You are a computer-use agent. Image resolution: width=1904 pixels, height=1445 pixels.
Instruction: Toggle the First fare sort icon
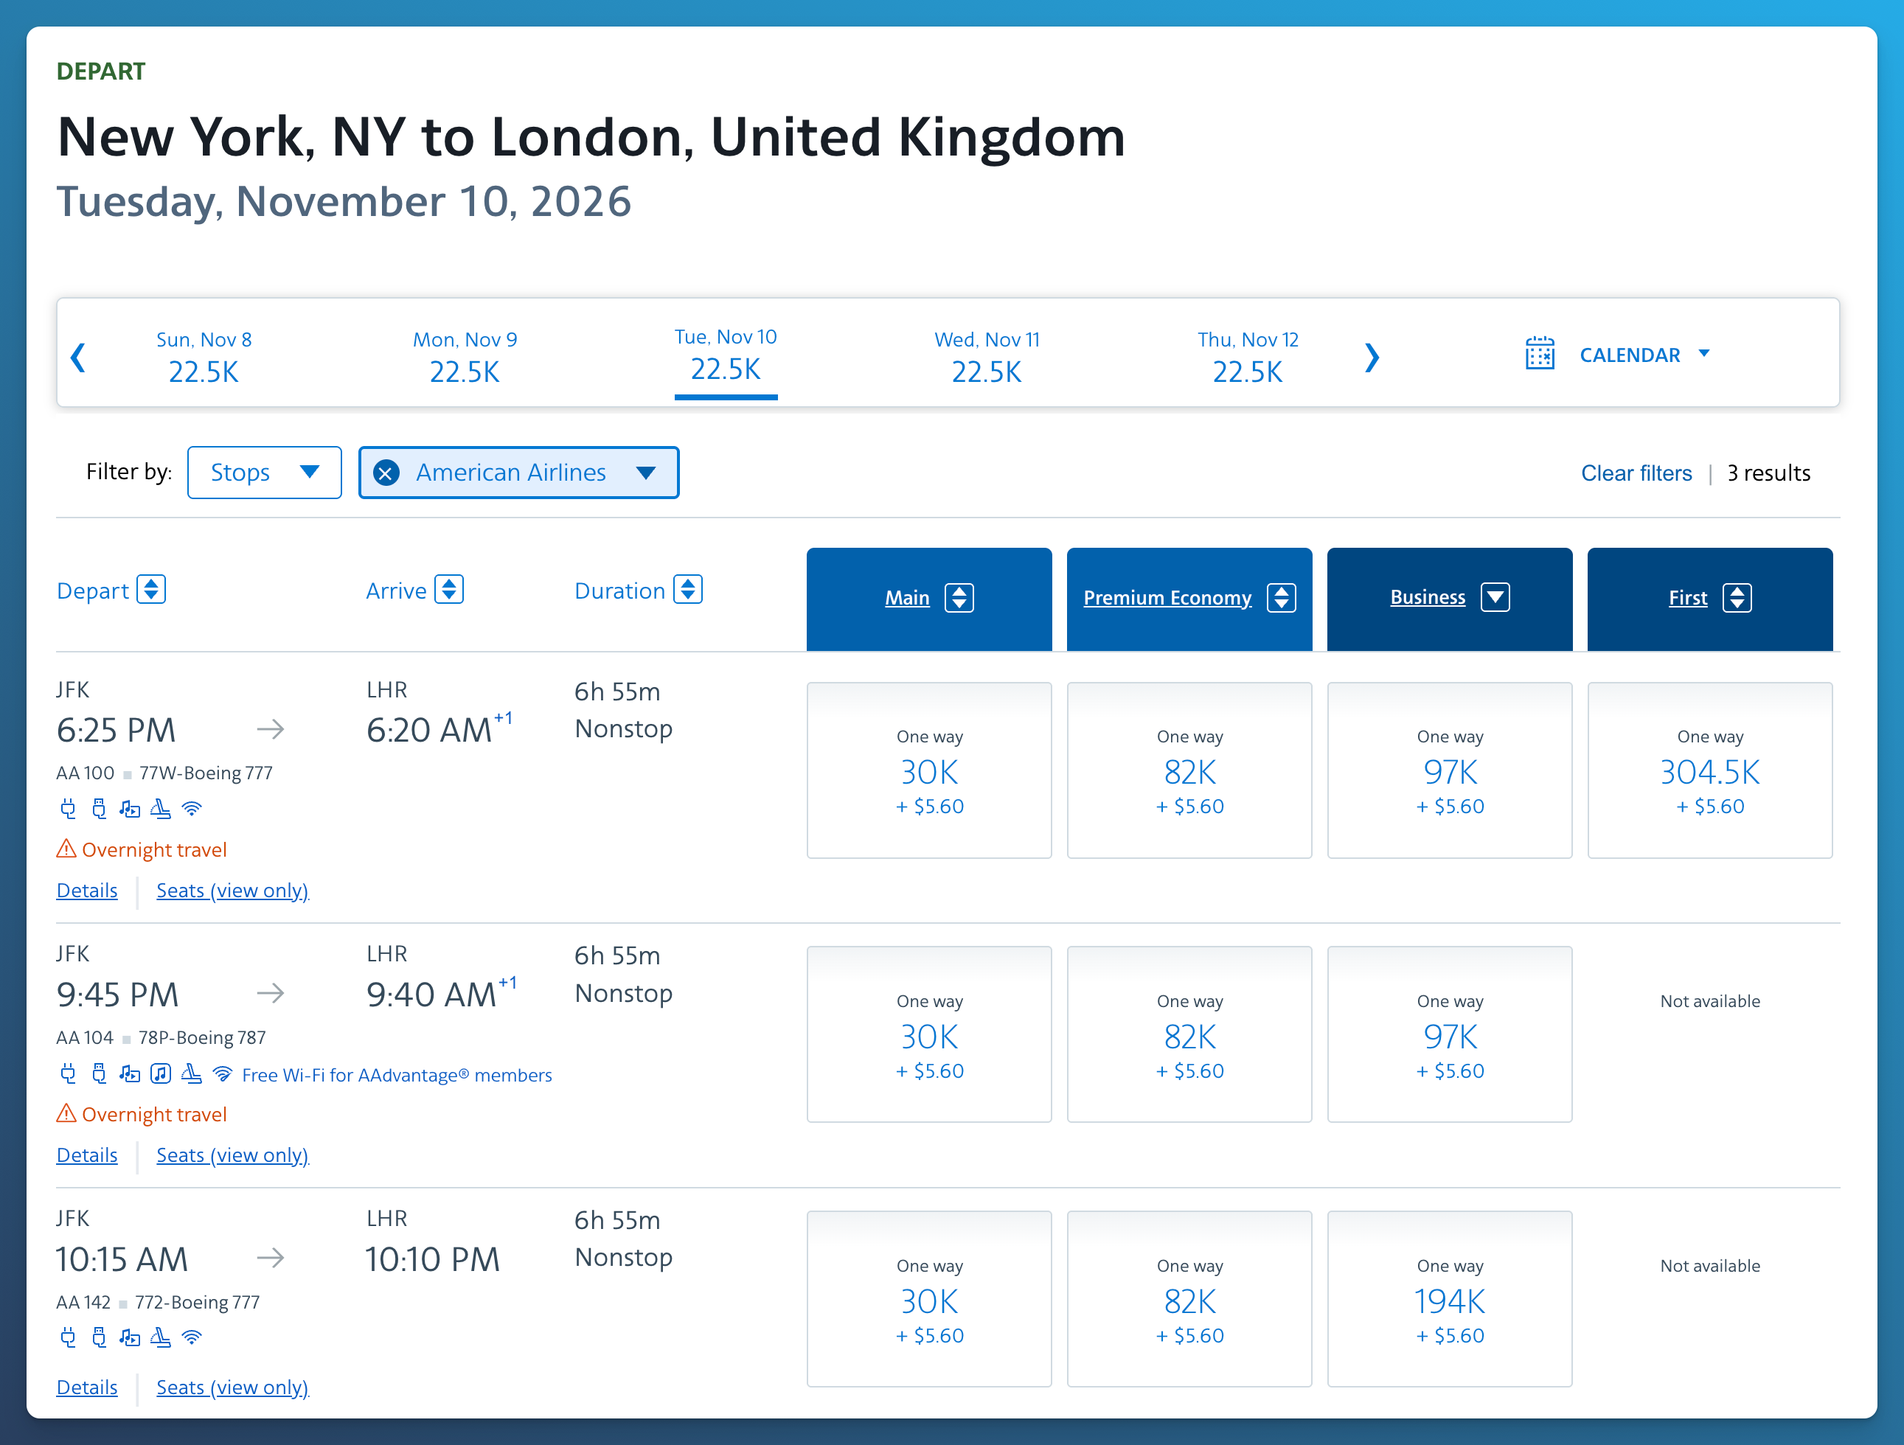pos(1737,597)
